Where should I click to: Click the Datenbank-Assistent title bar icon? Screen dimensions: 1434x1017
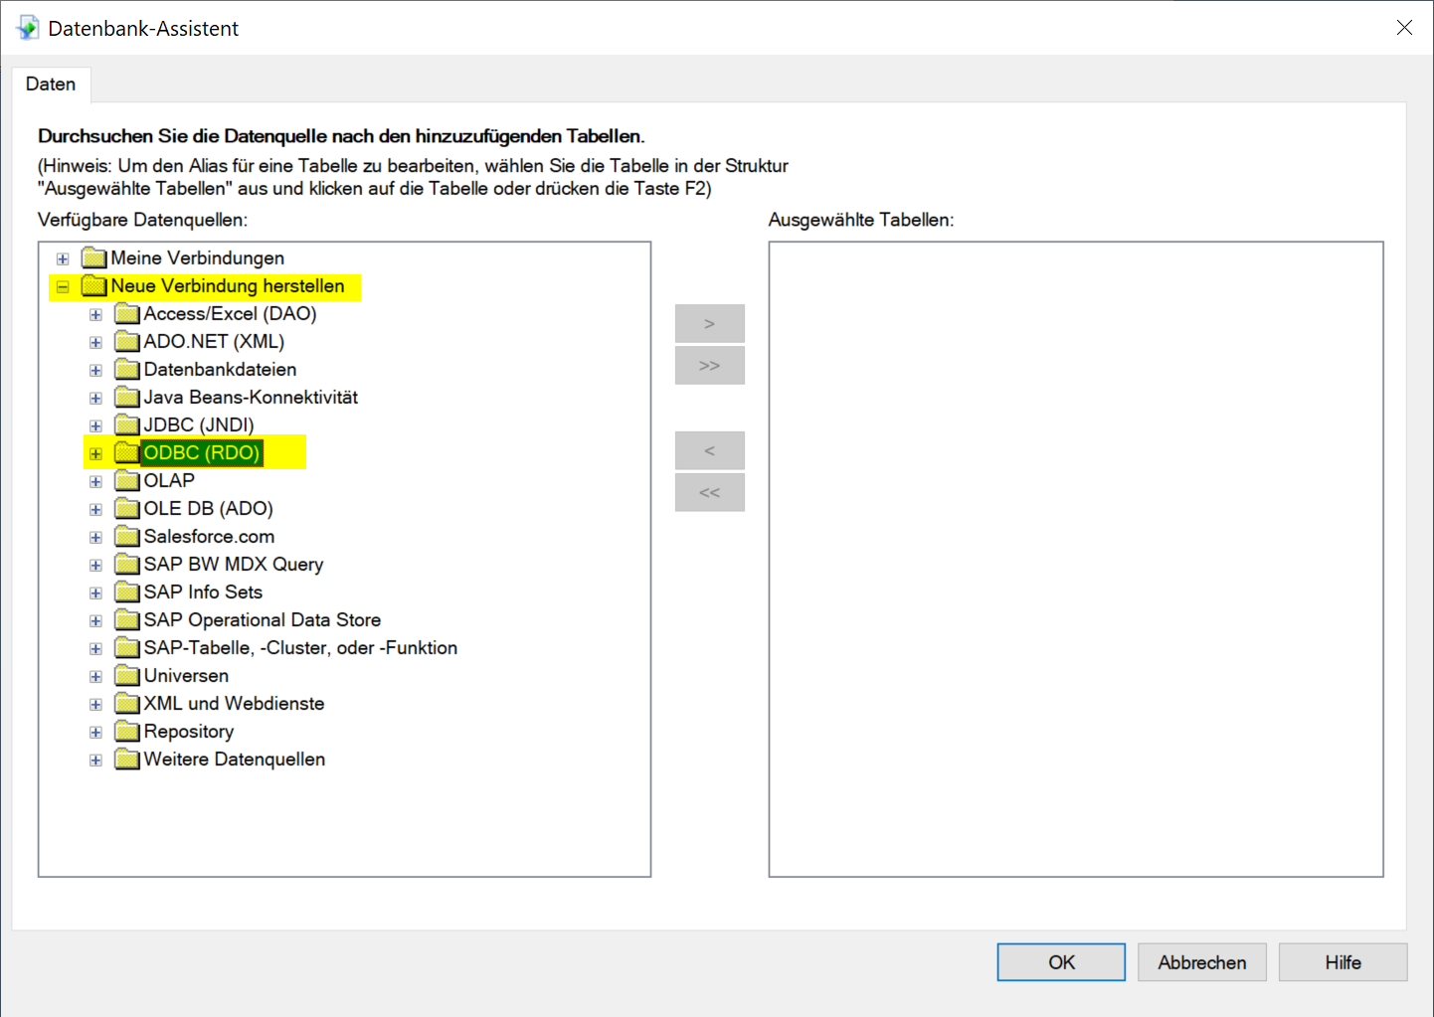[28, 28]
